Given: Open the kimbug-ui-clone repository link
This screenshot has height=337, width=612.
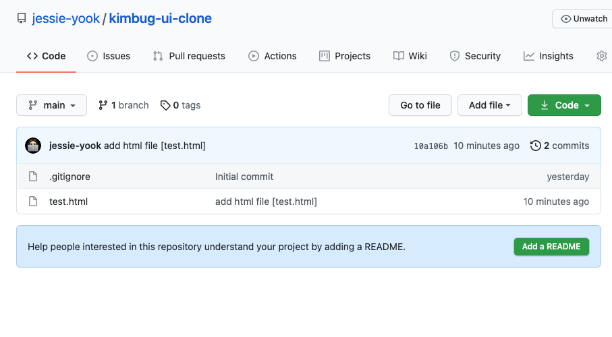Looking at the screenshot, I should (x=160, y=18).
